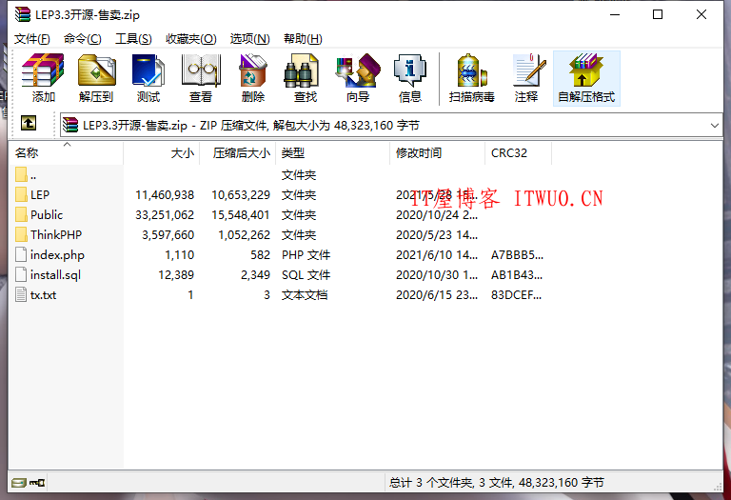The image size is (731, 500).
Task: Sort by Type (类型) column header
Action: click(x=333, y=153)
